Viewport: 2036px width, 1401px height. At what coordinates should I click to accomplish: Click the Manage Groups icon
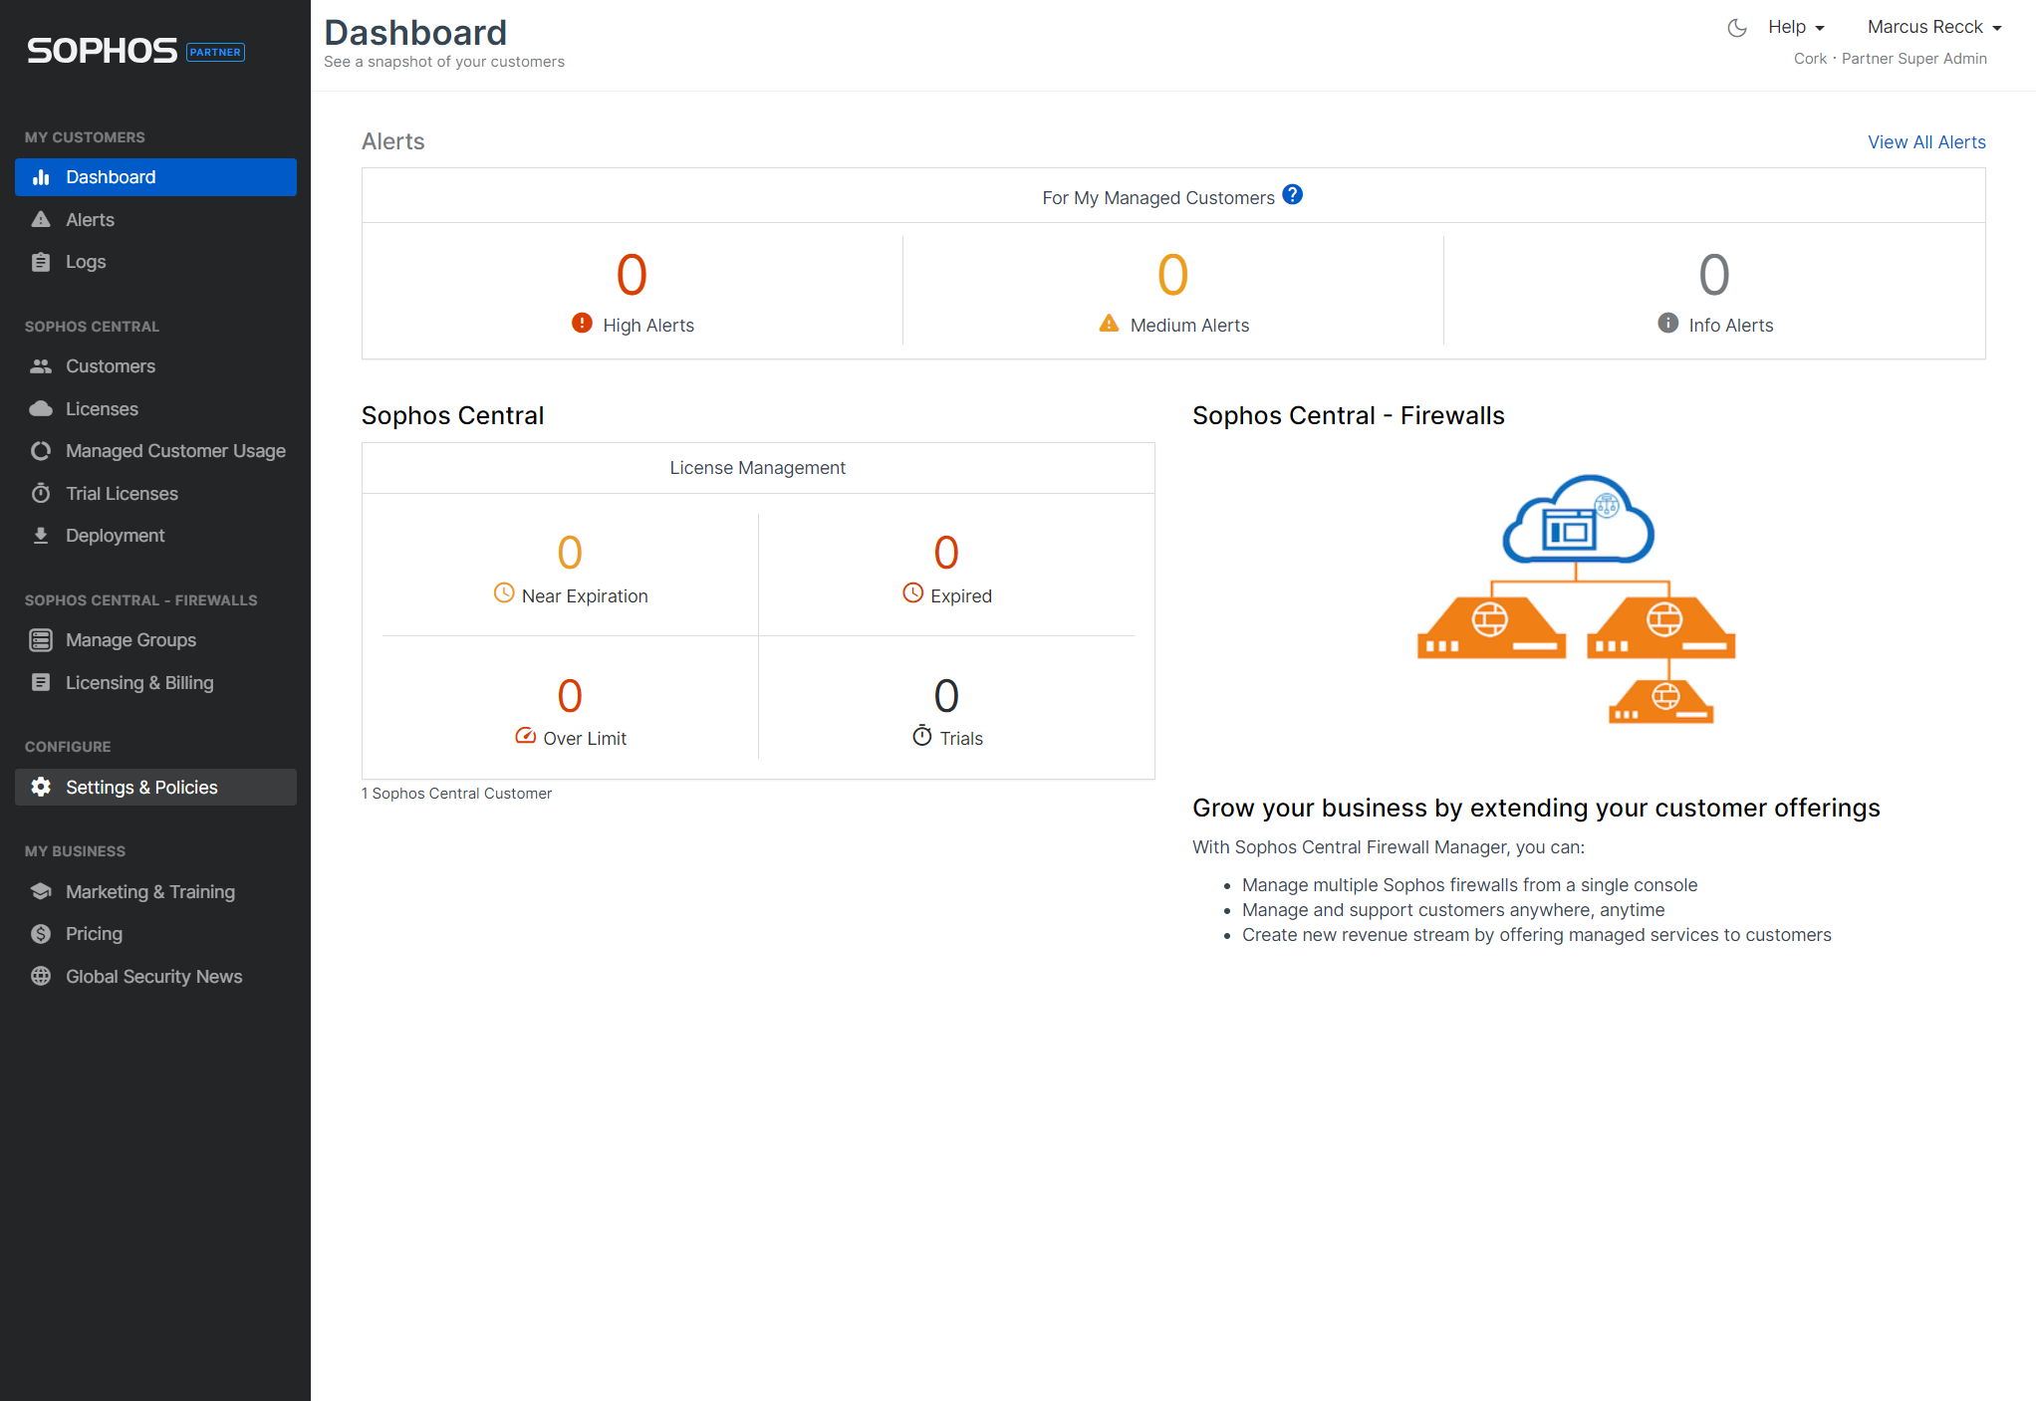point(41,640)
